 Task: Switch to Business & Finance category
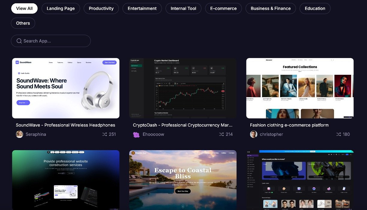coord(270,8)
